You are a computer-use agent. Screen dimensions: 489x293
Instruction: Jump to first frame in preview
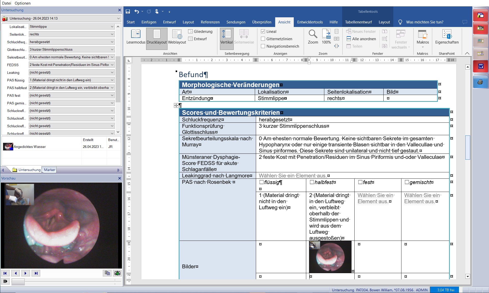tap(5, 273)
